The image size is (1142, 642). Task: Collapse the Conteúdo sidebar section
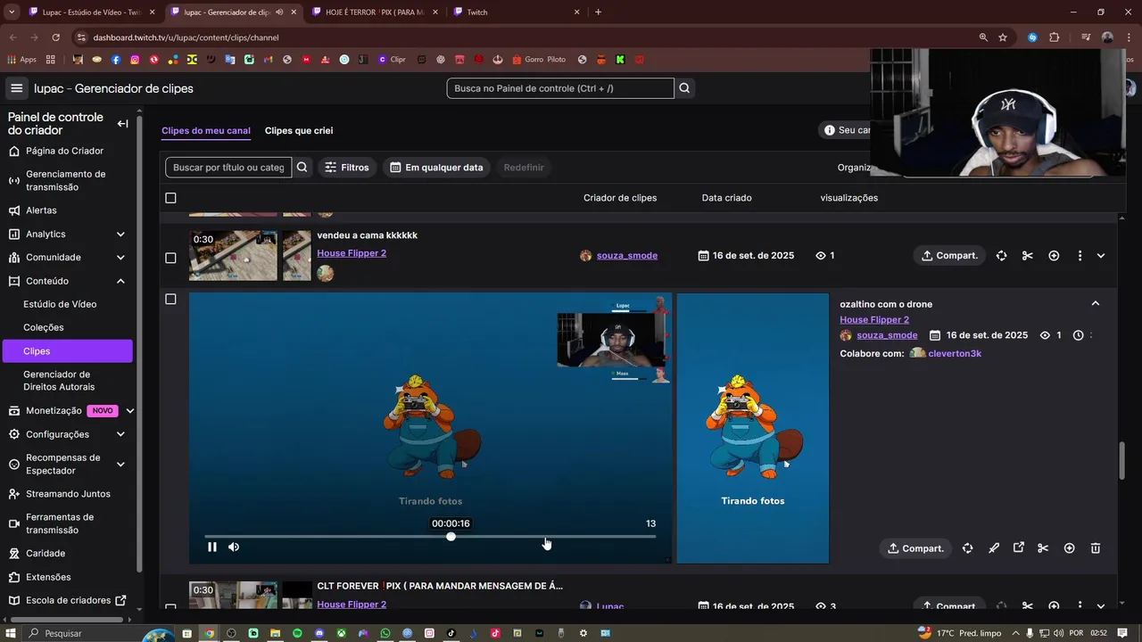click(x=120, y=281)
